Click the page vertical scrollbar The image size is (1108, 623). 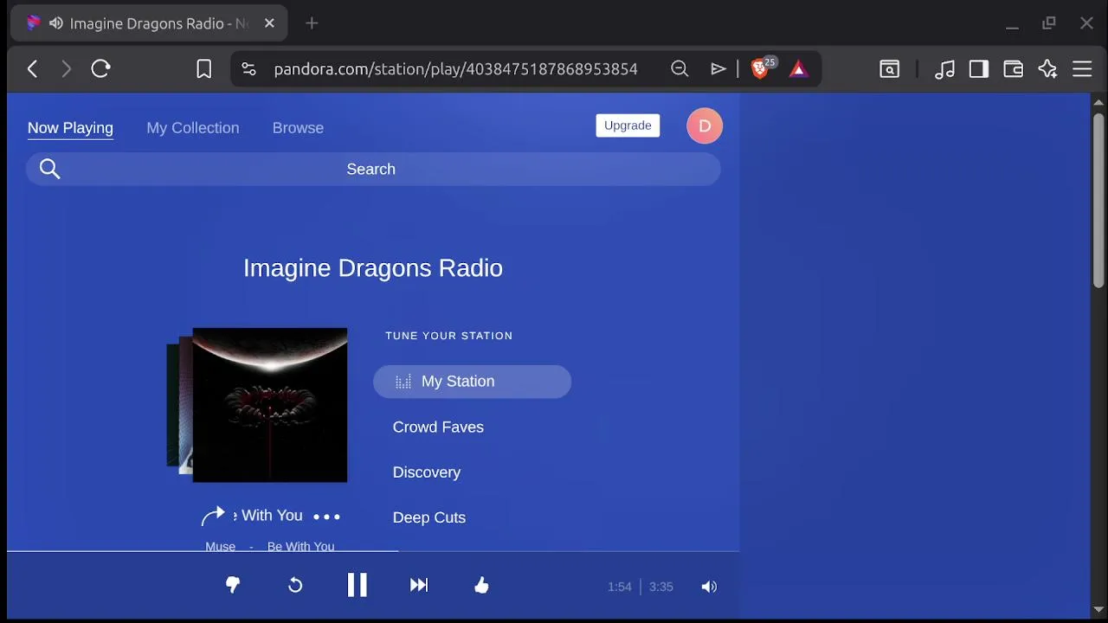(1098, 199)
